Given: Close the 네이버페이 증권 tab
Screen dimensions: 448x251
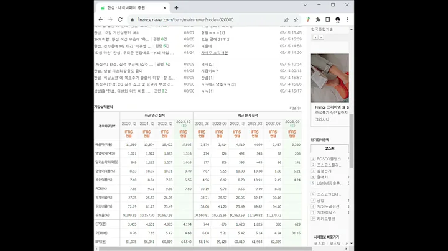Looking at the screenshot, I should click(164, 8).
